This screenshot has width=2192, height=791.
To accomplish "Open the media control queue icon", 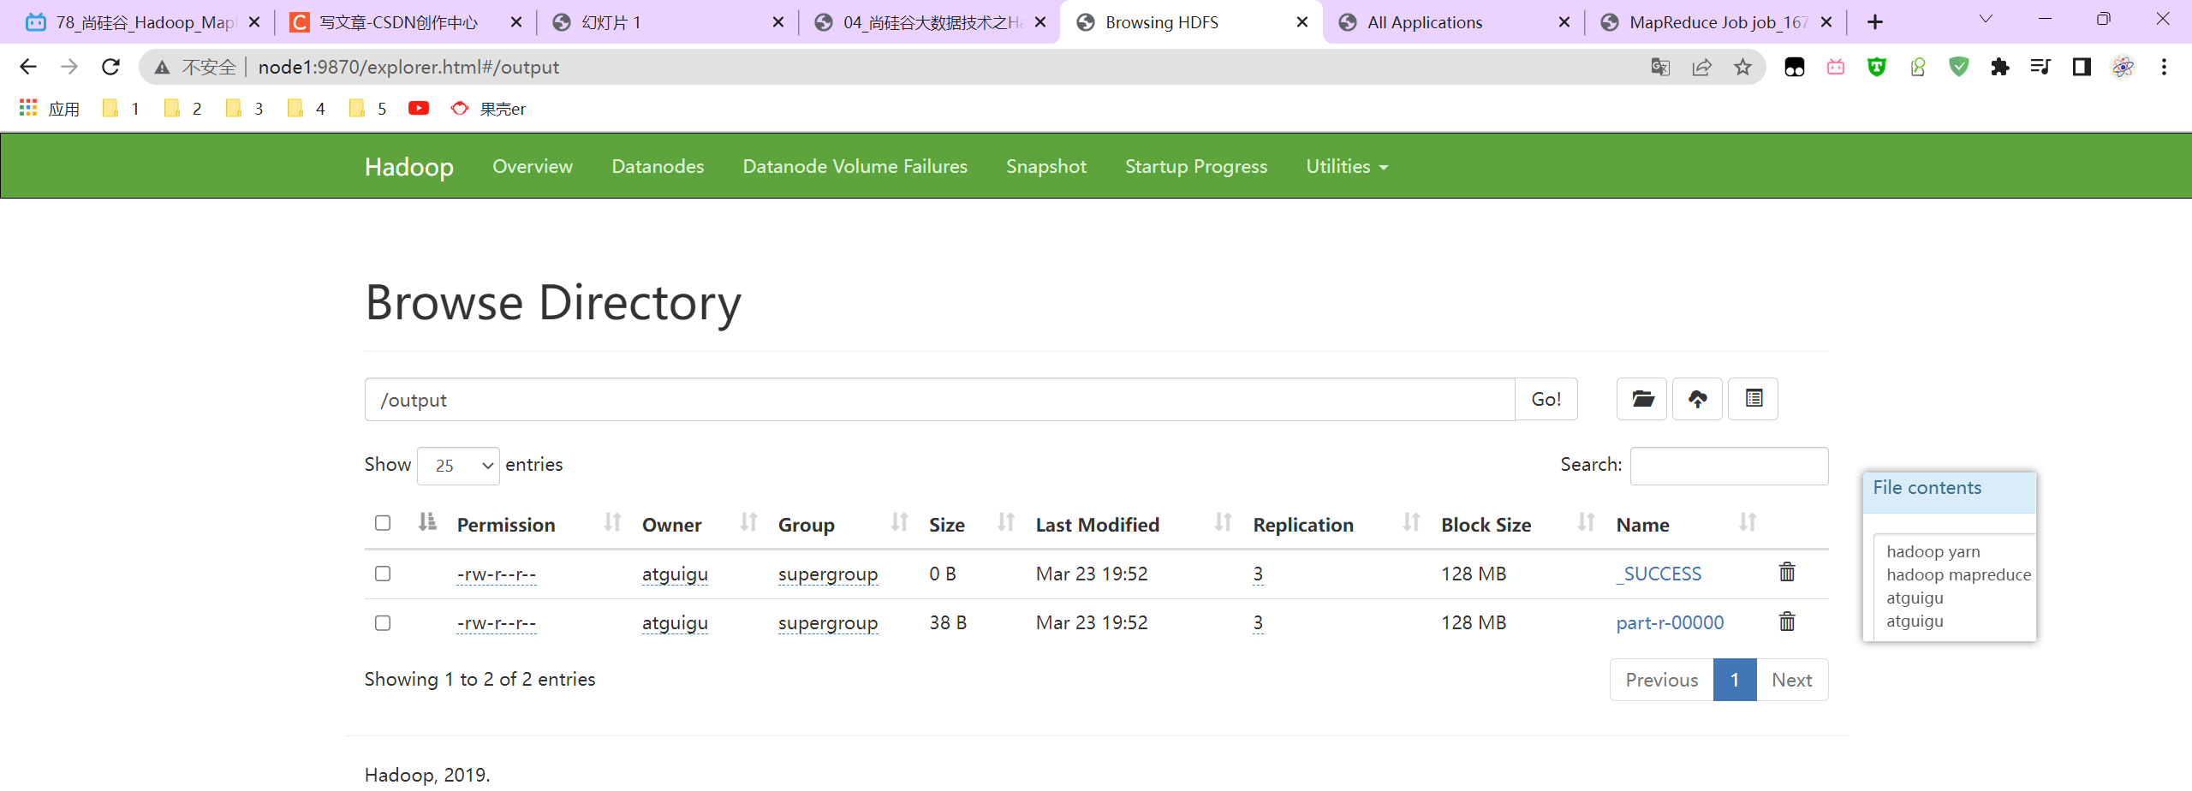I will tap(2040, 67).
